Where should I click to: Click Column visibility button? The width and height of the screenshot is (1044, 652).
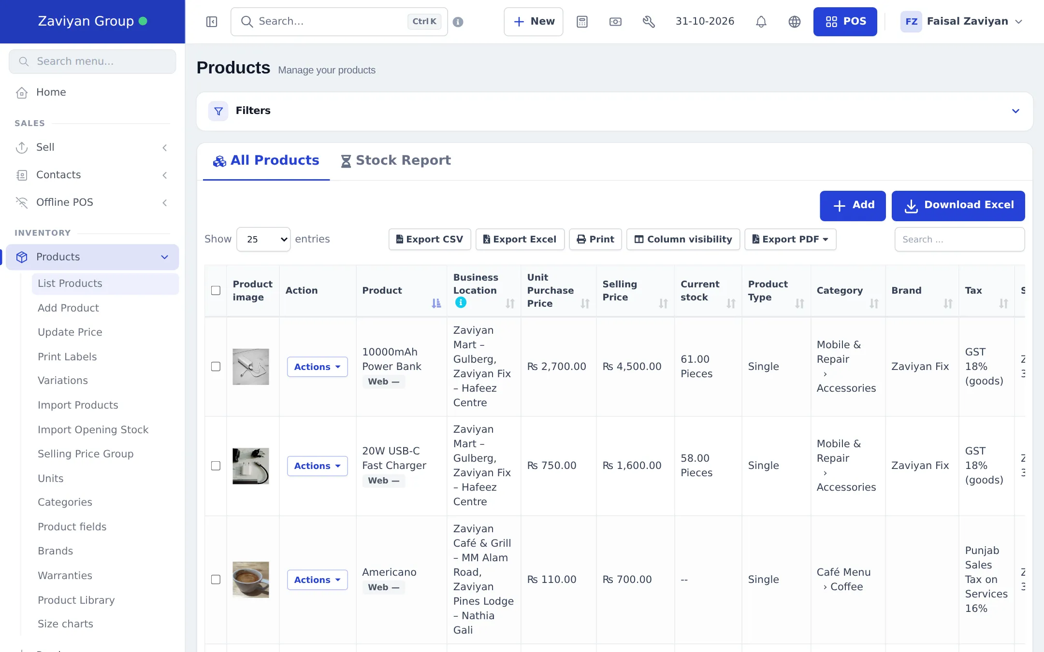[683, 239]
